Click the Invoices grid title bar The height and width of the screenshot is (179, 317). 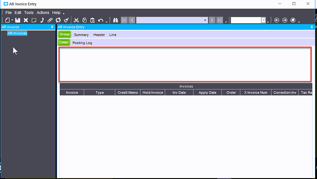[186, 87]
